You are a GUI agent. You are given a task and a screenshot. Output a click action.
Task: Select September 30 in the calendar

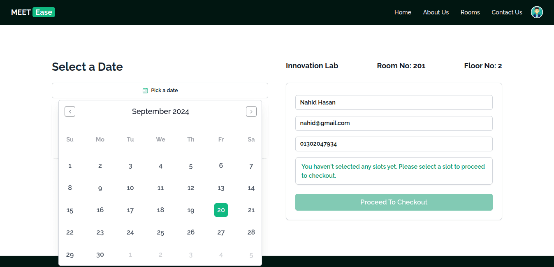click(x=100, y=255)
